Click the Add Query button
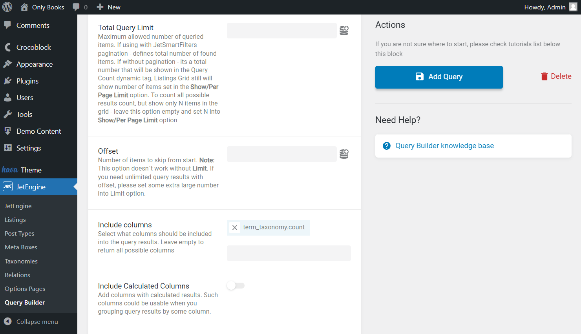Screen dimensions: 581x334 click(x=439, y=77)
